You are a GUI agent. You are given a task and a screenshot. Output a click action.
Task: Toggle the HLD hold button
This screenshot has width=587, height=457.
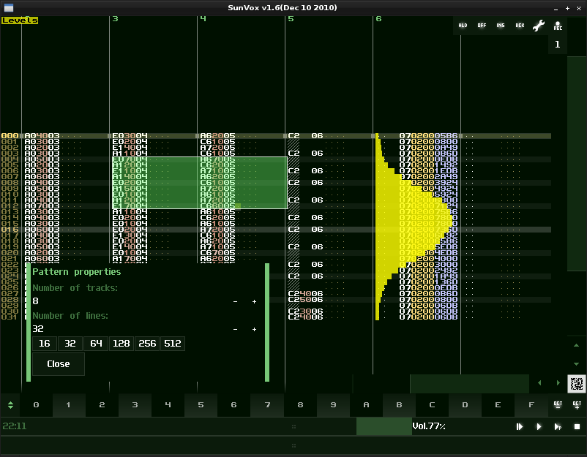tap(463, 26)
